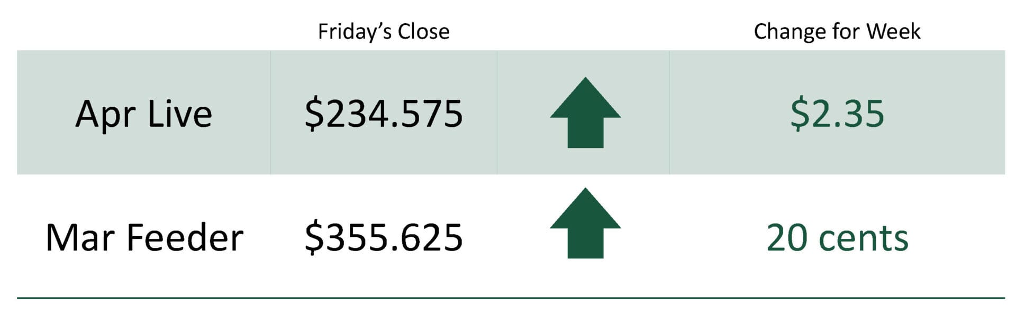1016x315 pixels.
Task: Click the green up arrow in Mar Feeder row
Action: (585, 224)
